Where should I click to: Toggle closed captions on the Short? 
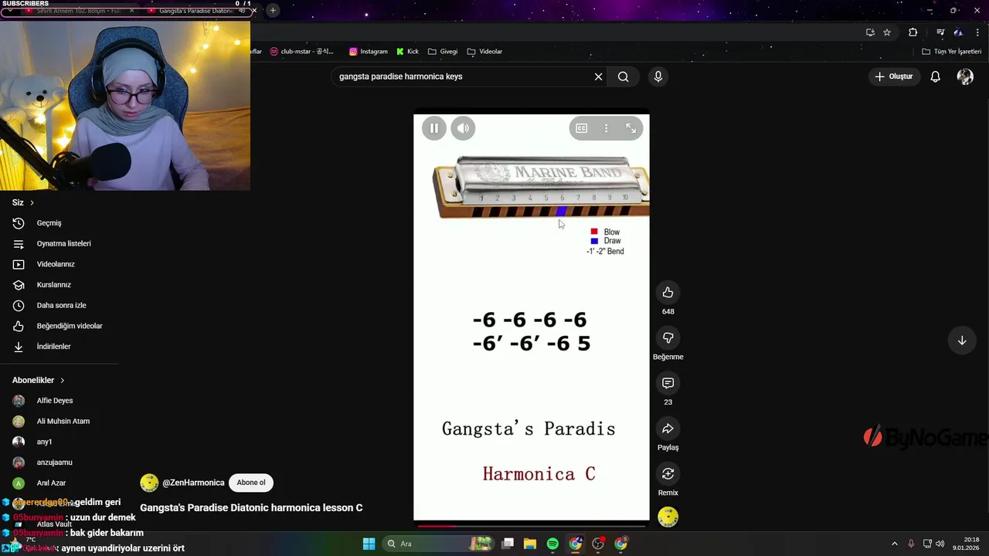[x=581, y=128]
